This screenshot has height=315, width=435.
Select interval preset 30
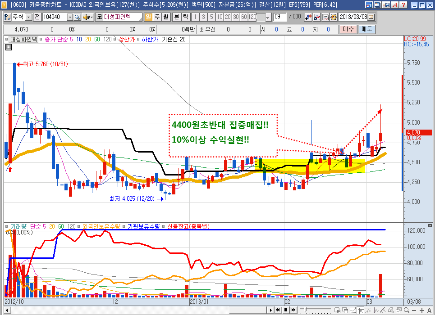click(x=236, y=17)
